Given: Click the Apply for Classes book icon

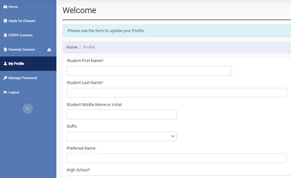Looking at the screenshot, I should pyautogui.click(x=5, y=21).
